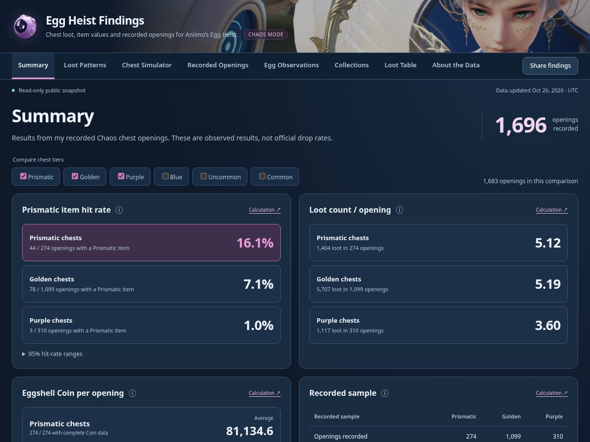
Task: Uncheck the Purple chest tier checkbox
Action: [x=121, y=176]
